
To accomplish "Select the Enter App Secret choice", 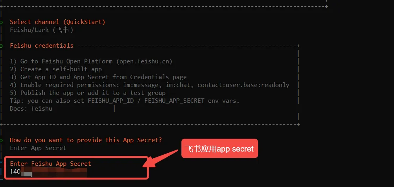I will pos(38,148).
